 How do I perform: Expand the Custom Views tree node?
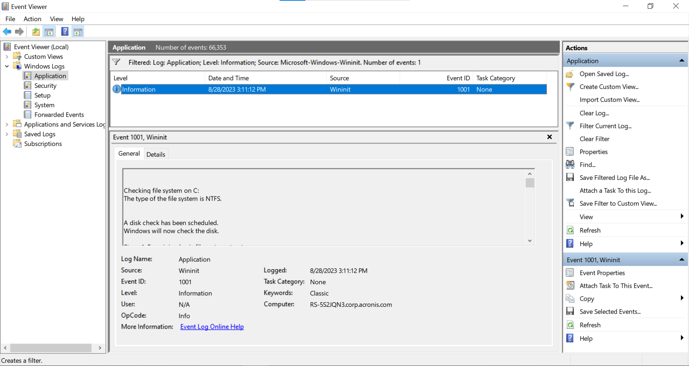click(7, 57)
